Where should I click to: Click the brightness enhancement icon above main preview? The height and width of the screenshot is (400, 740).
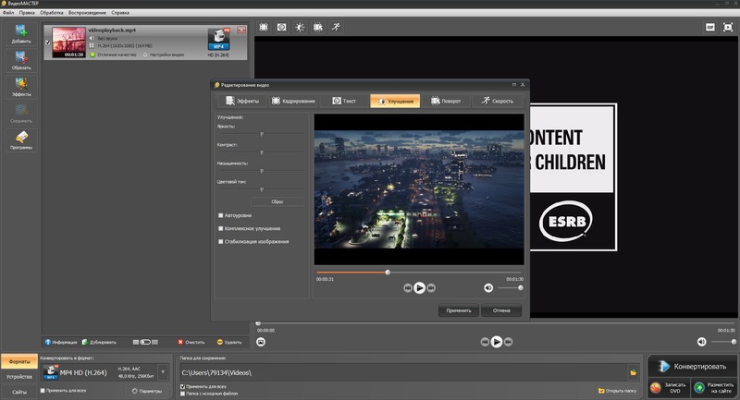point(300,28)
